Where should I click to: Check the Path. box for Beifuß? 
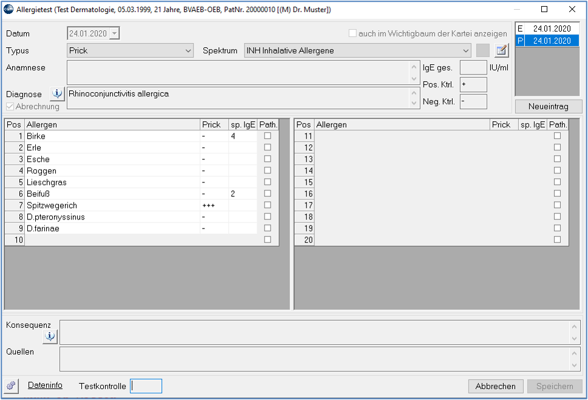click(x=268, y=193)
